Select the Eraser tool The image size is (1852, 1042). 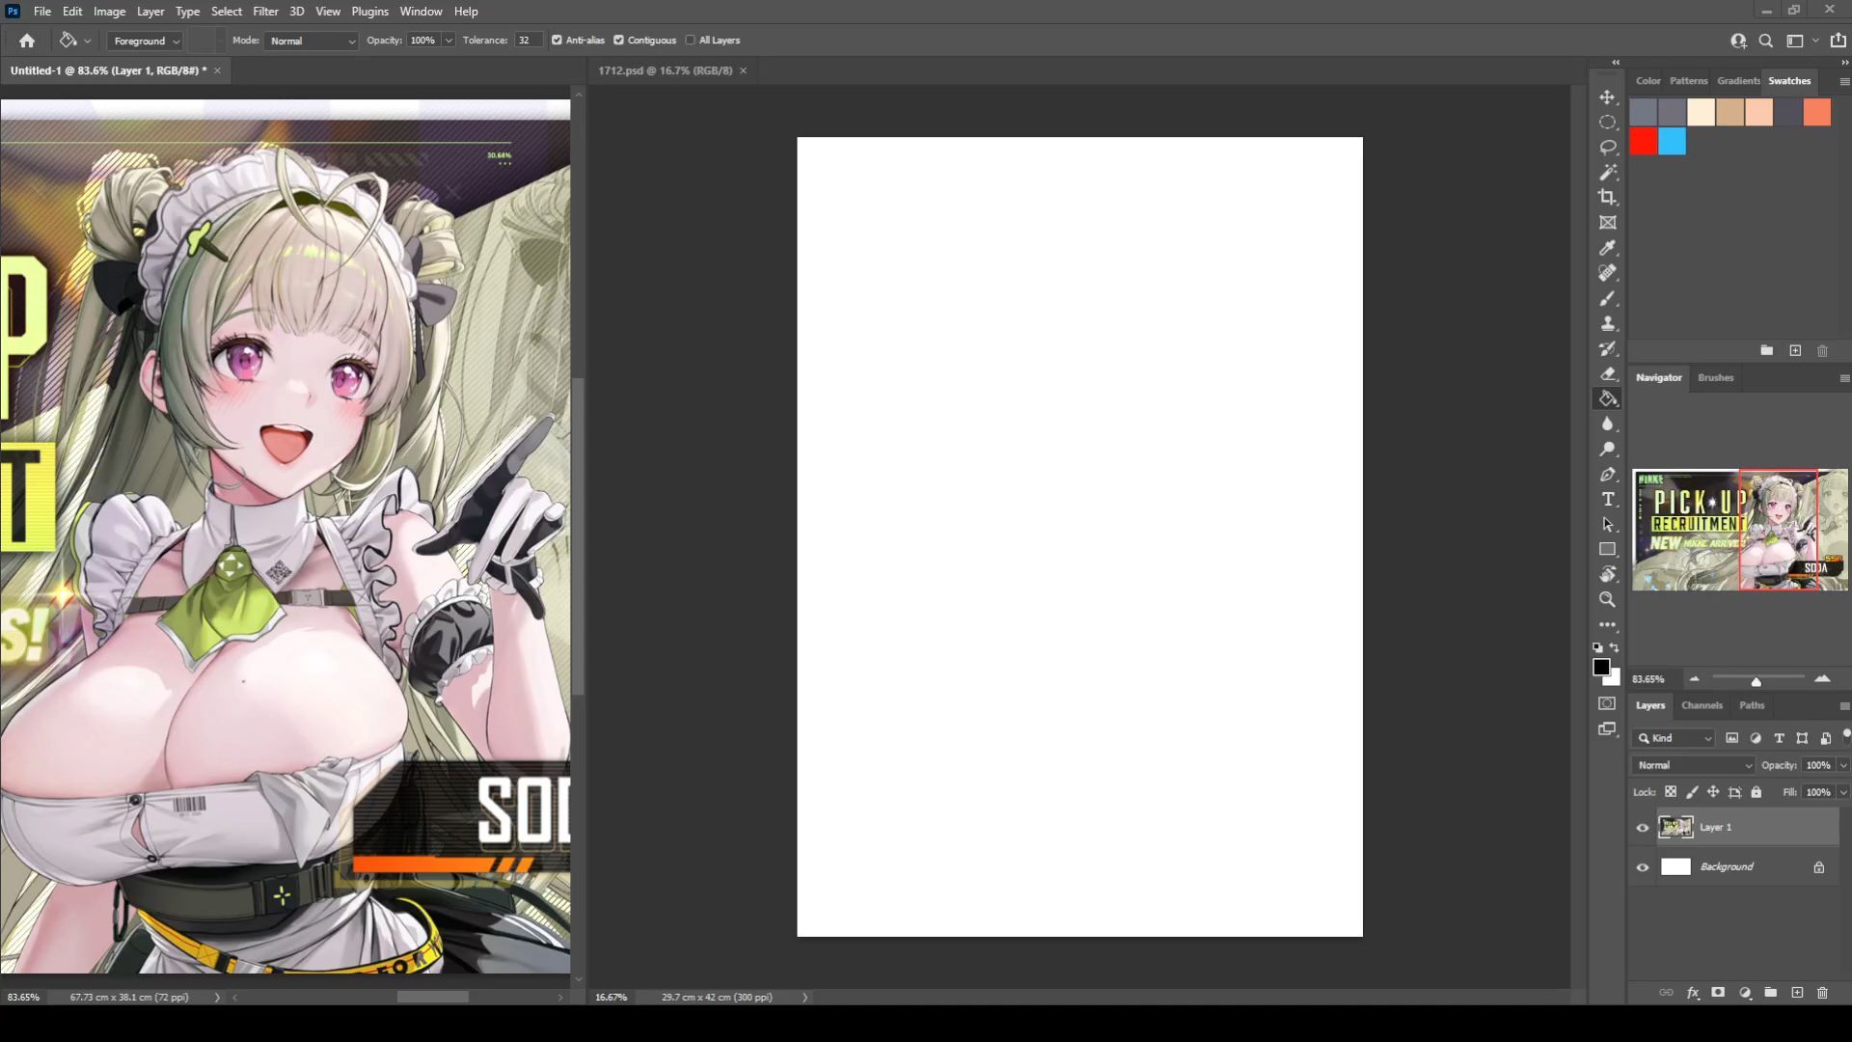click(x=1607, y=373)
